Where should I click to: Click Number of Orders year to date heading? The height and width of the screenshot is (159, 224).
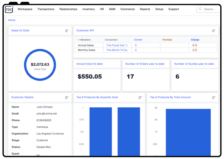point(145,64)
